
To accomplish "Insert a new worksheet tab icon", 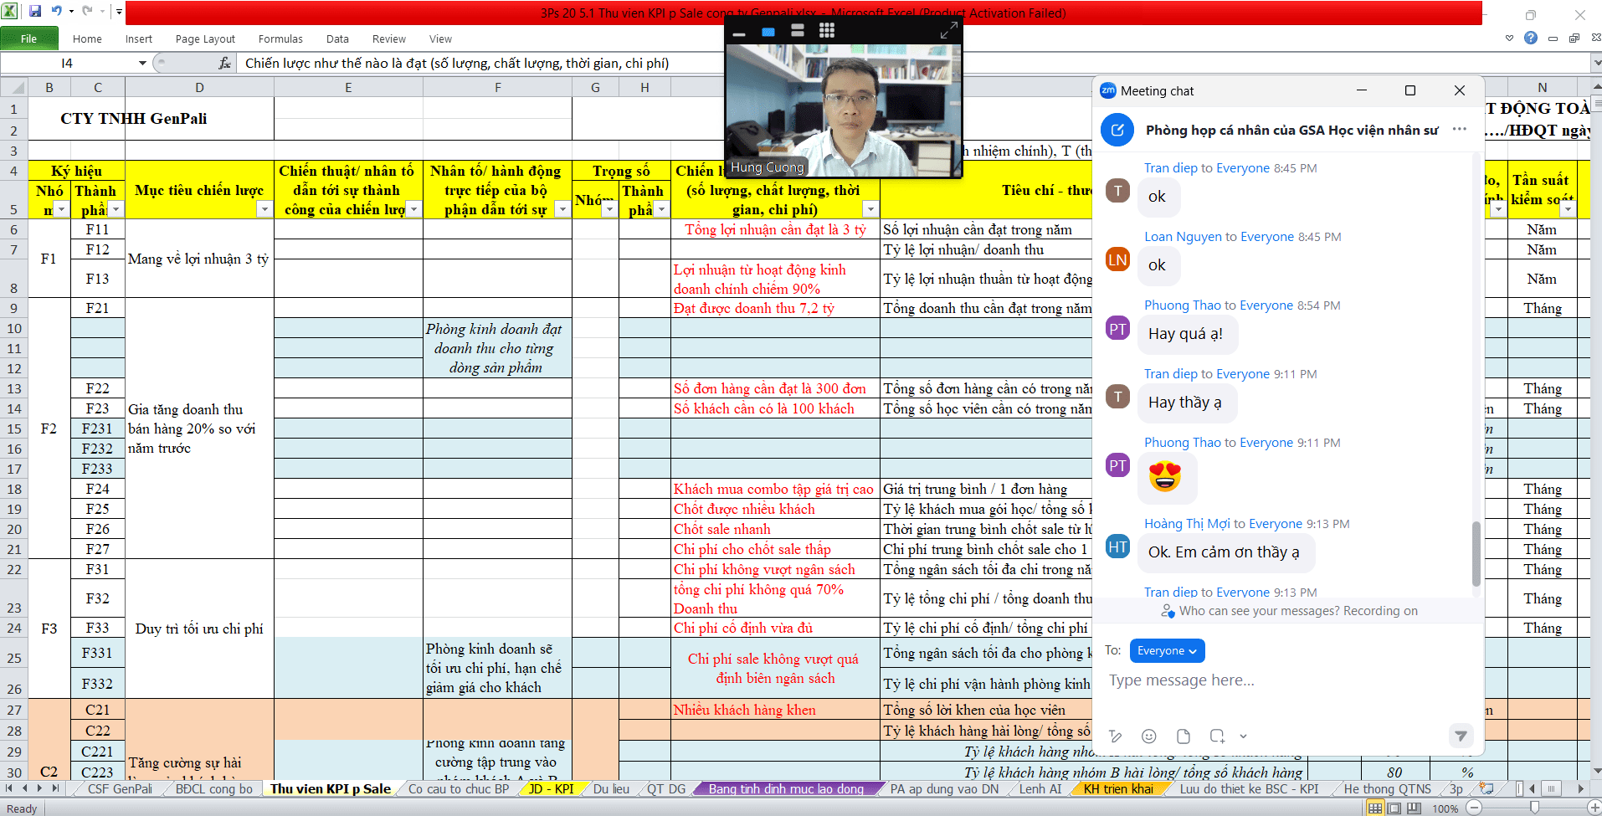I will pos(1486,788).
